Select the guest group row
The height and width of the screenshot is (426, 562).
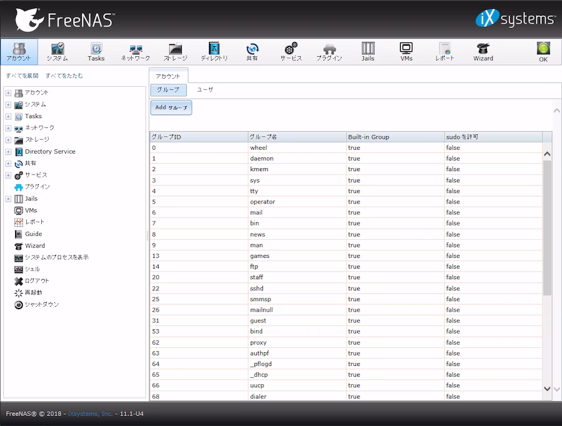click(x=346, y=320)
